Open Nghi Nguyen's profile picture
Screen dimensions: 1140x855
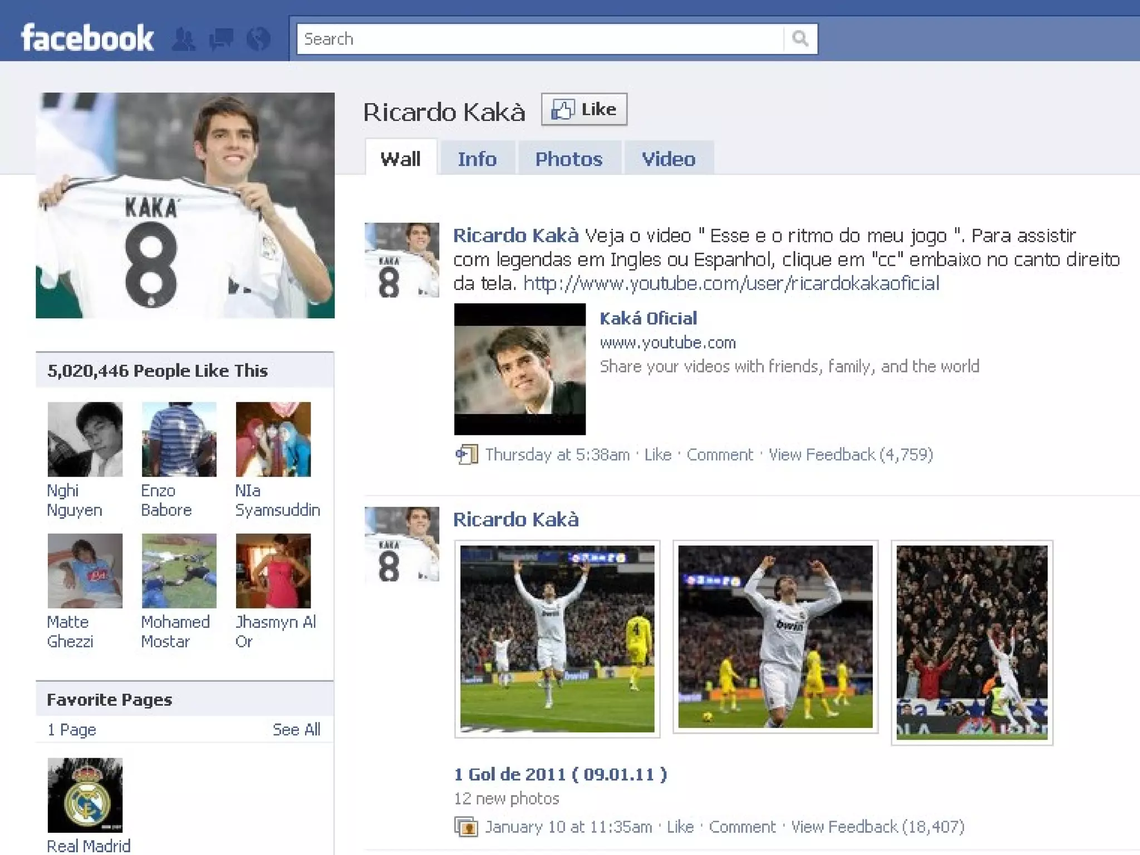pos(85,439)
